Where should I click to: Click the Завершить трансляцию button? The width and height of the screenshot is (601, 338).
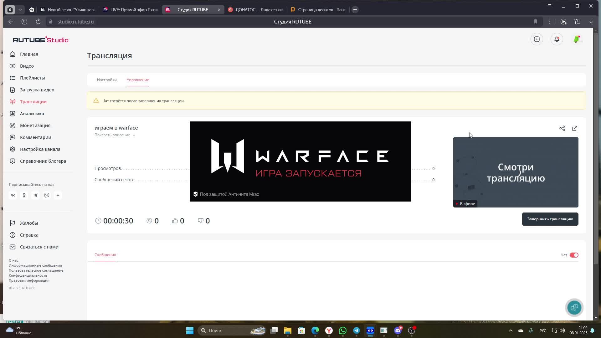(x=550, y=219)
